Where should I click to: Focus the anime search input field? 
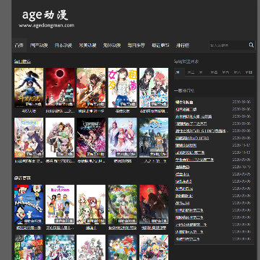pos(228,45)
